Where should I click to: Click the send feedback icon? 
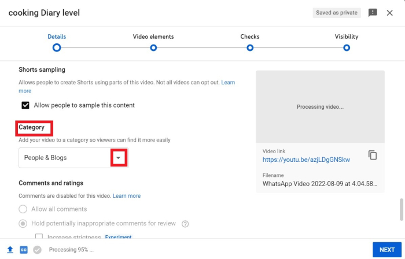pyautogui.click(x=373, y=13)
